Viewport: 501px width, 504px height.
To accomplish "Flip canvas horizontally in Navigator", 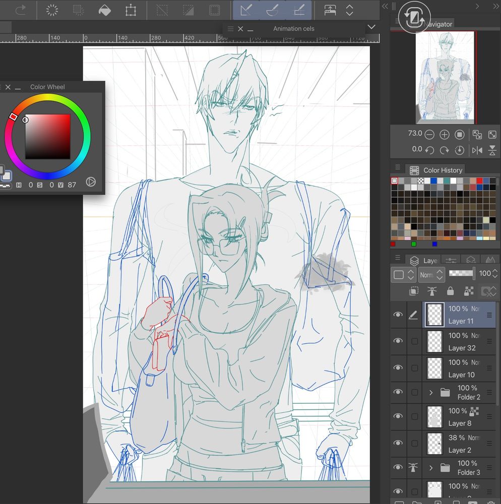I will [477, 150].
